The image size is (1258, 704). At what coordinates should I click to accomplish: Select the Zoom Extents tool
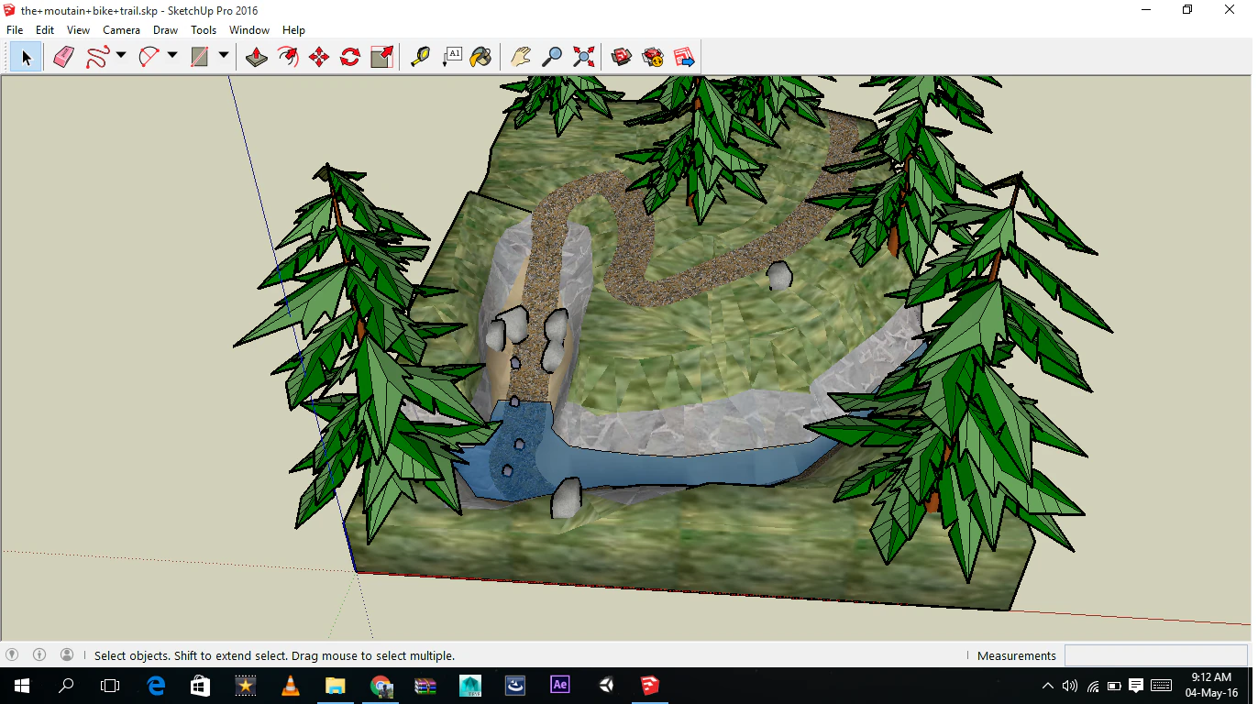[583, 58]
